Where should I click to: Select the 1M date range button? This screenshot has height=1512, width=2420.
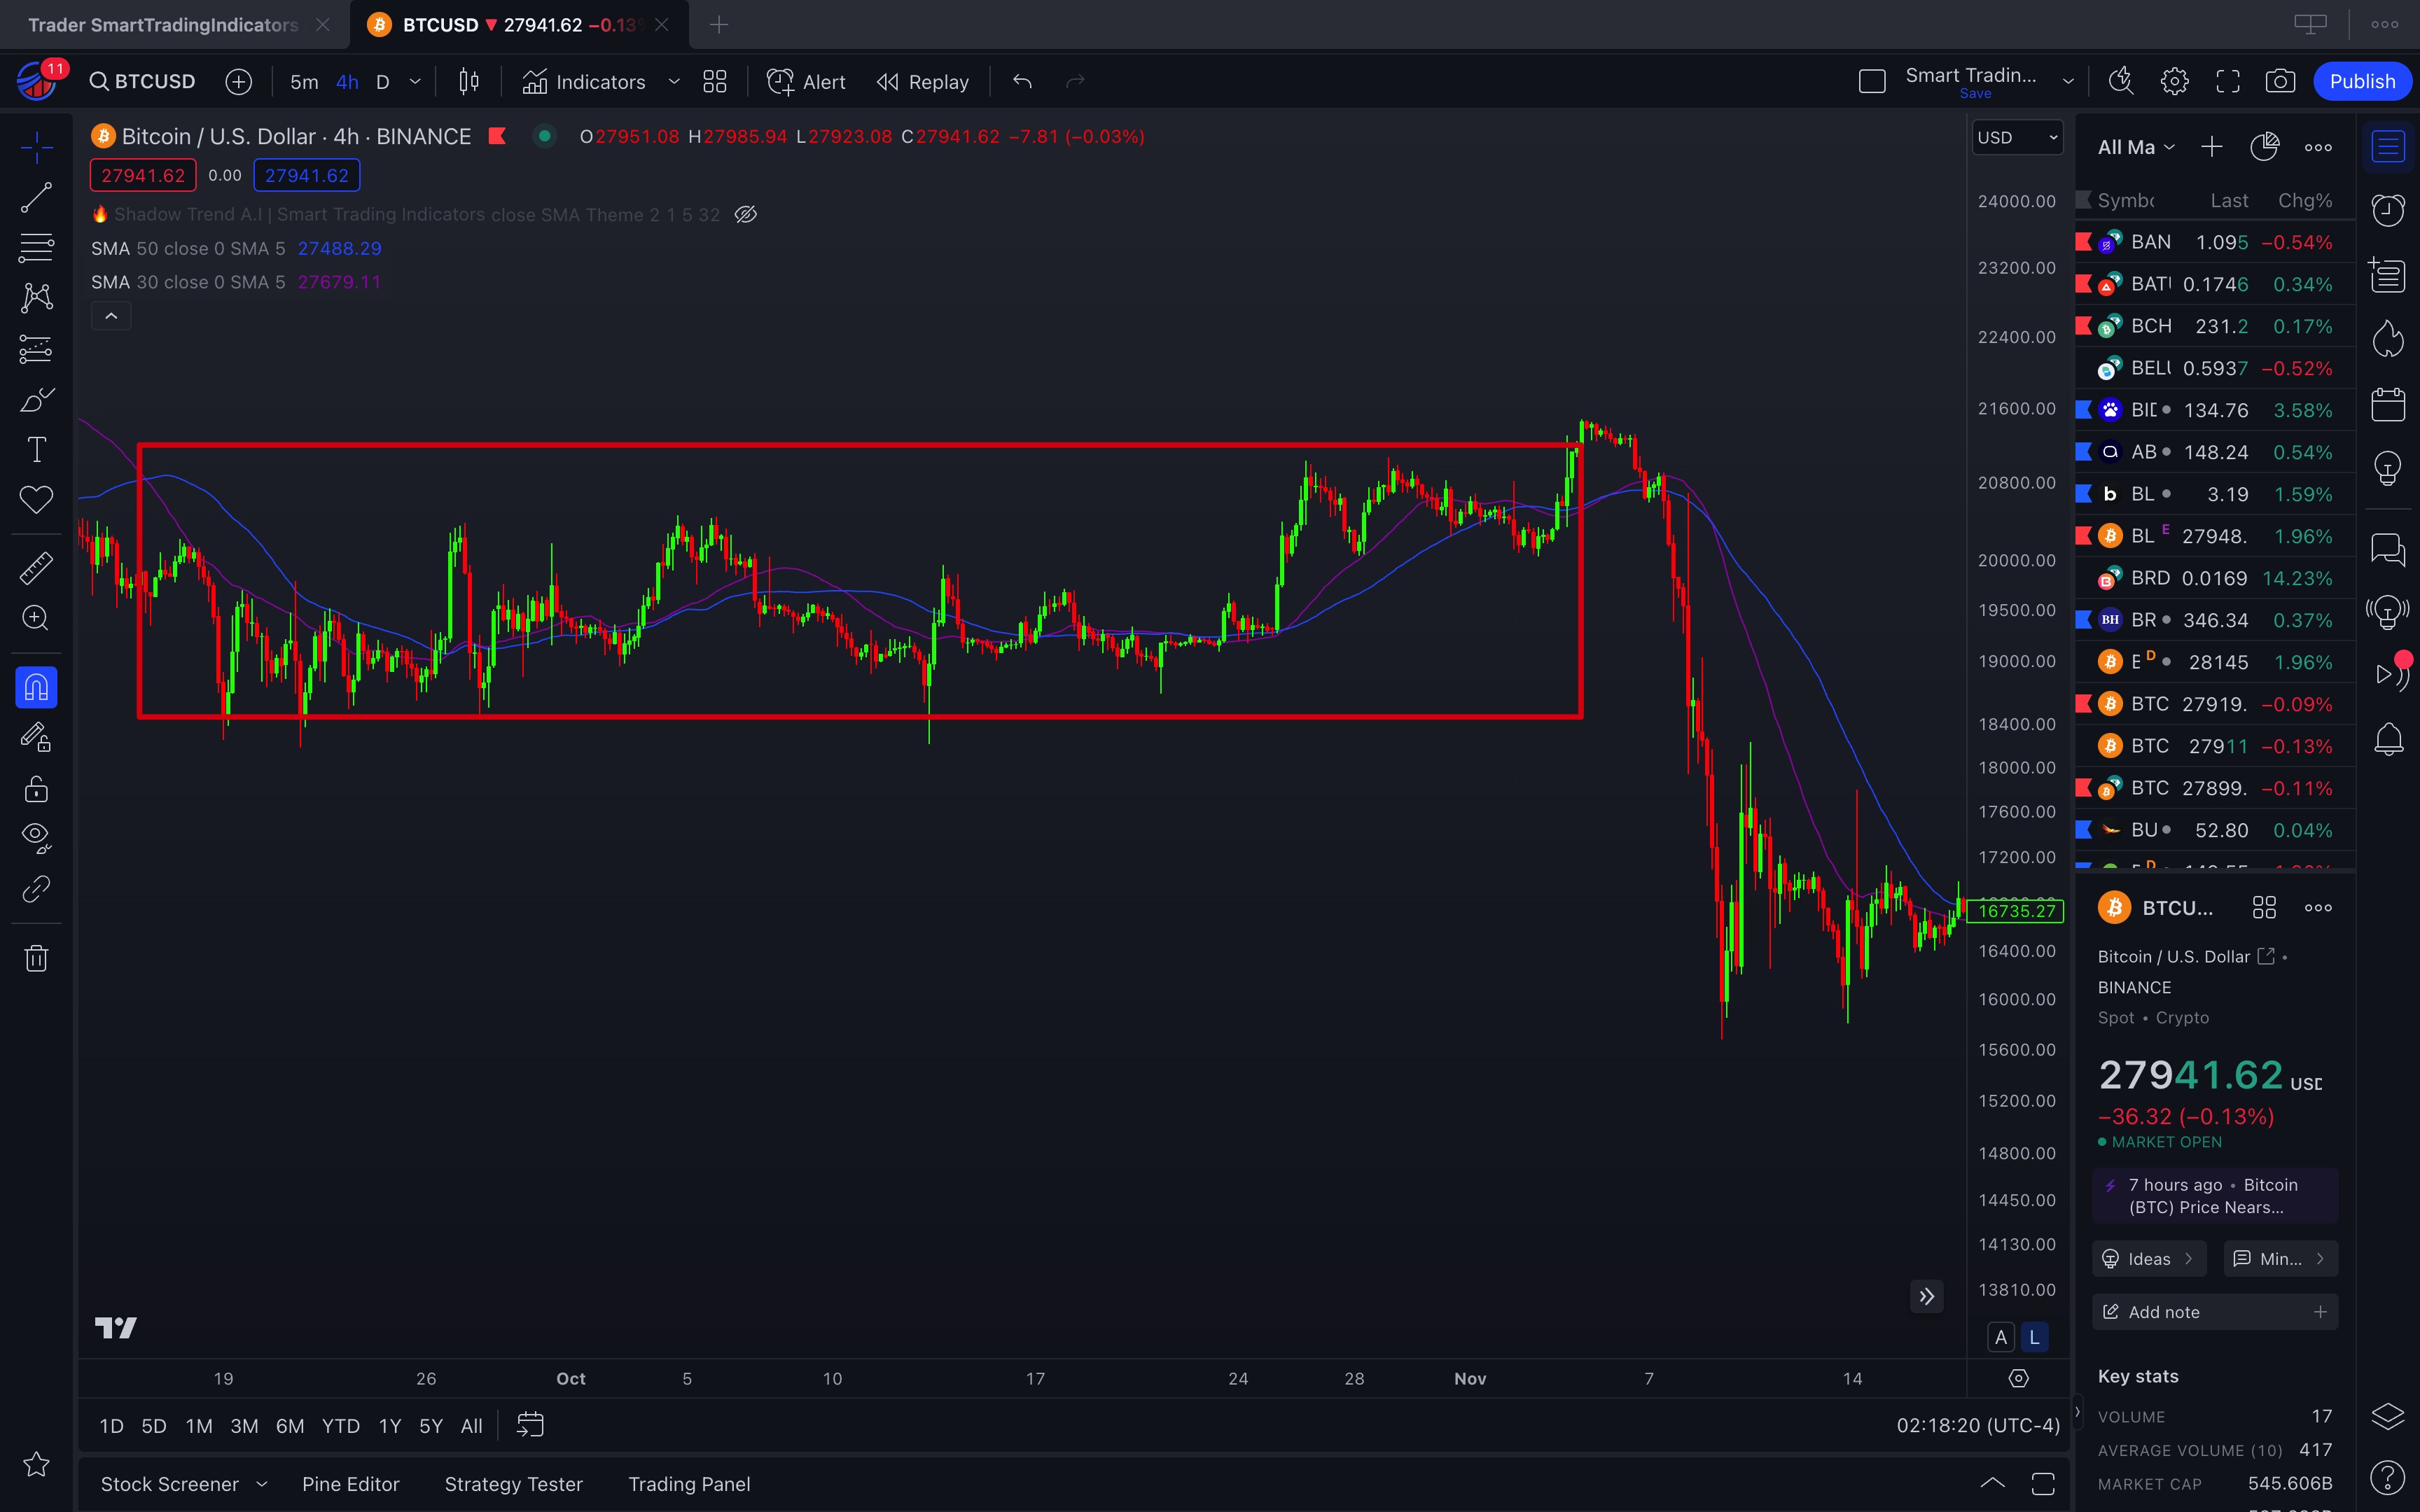point(198,1426)
